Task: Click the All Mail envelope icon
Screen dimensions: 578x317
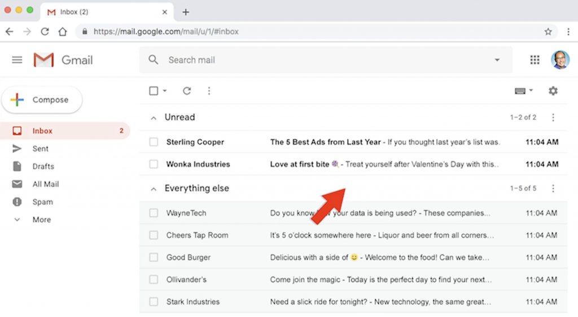Action: tap(17, 184)
